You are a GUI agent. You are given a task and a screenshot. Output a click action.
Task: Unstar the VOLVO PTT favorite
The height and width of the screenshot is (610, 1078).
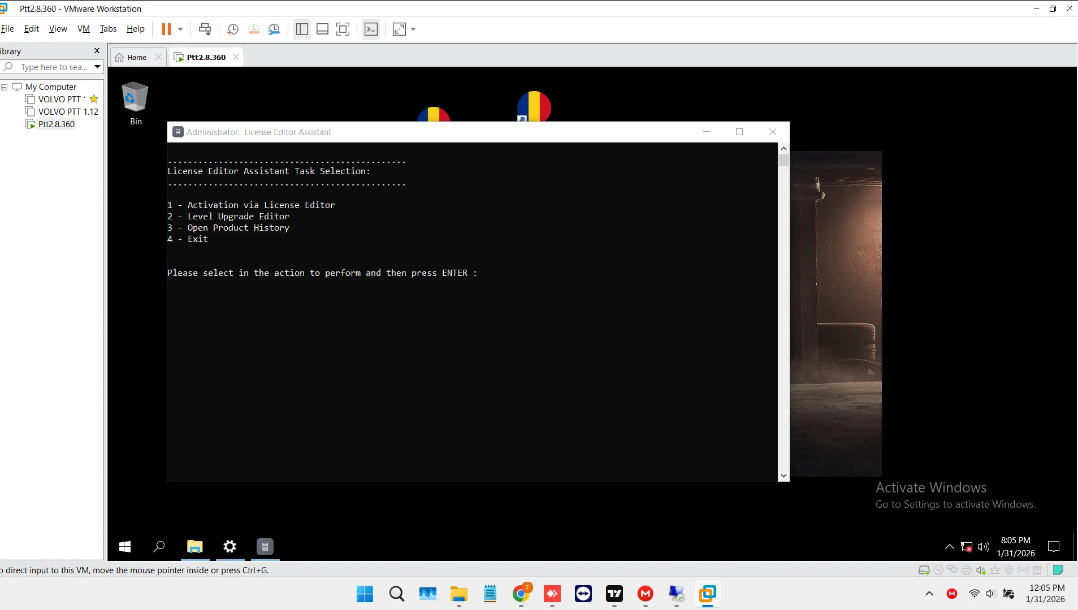point(93,99)
